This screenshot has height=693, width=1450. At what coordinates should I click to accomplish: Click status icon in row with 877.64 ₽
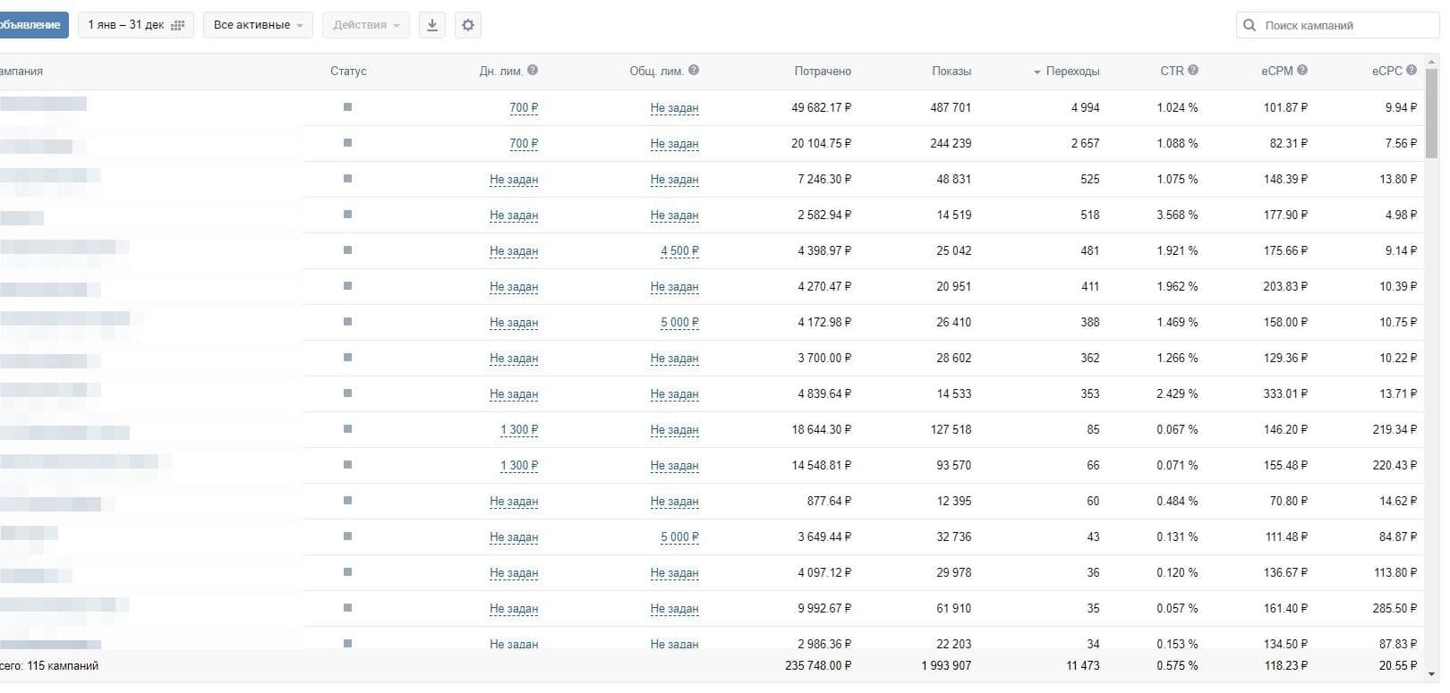tap(347, 501)
